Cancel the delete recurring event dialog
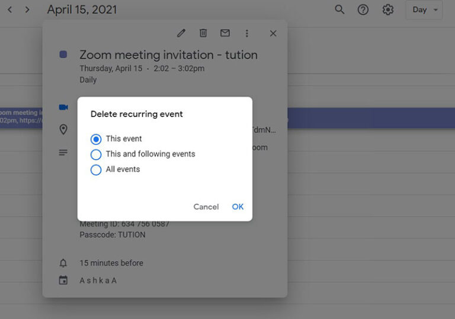This screenshot has width=455, height=319. (206, 207)
